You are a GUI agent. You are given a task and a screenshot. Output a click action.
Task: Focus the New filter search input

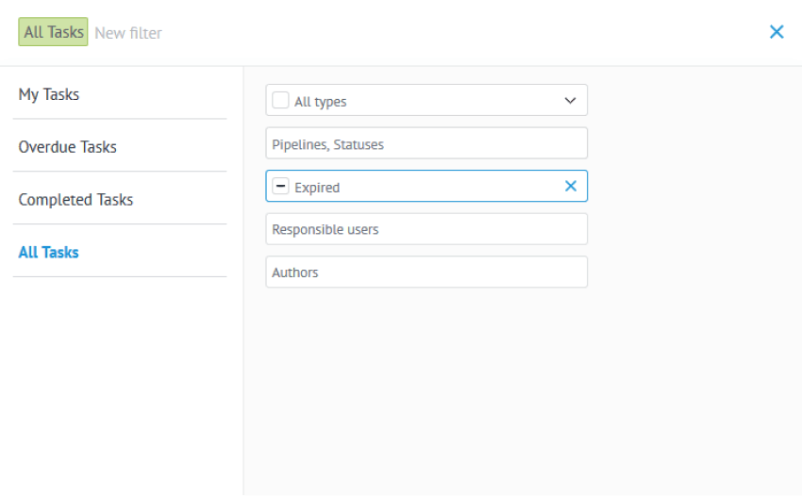pyautogui.click(x=128, y=33)
